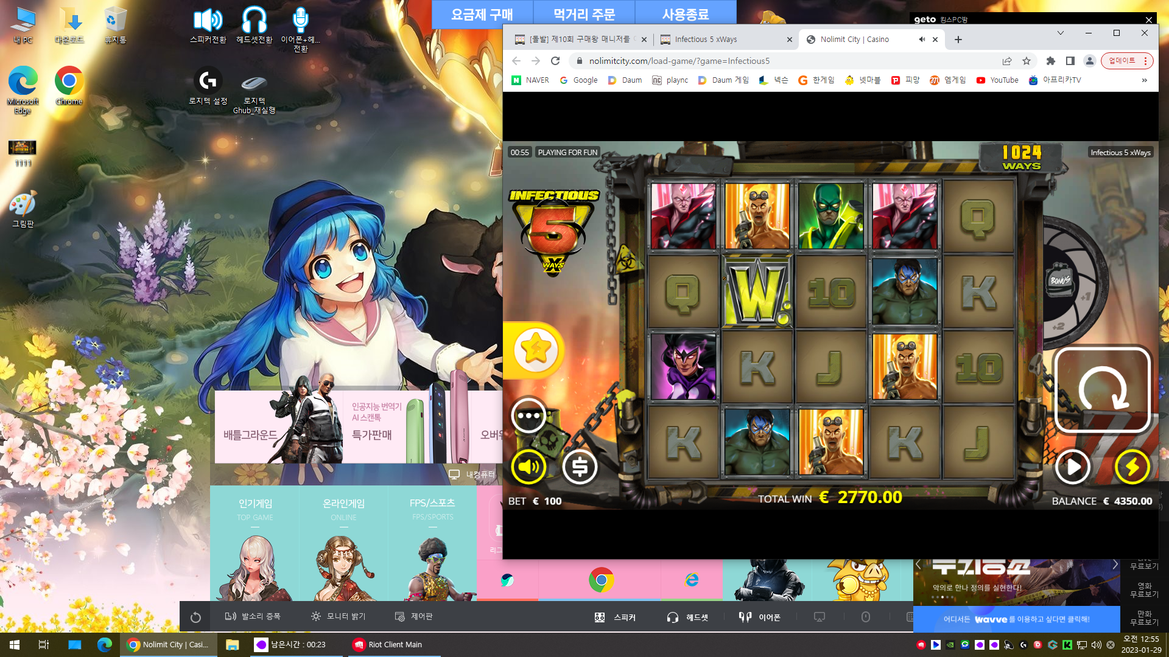Go forward to the next page
Image resolution: width=1169 pixels, height=657 pixels.
pos(536,61)
